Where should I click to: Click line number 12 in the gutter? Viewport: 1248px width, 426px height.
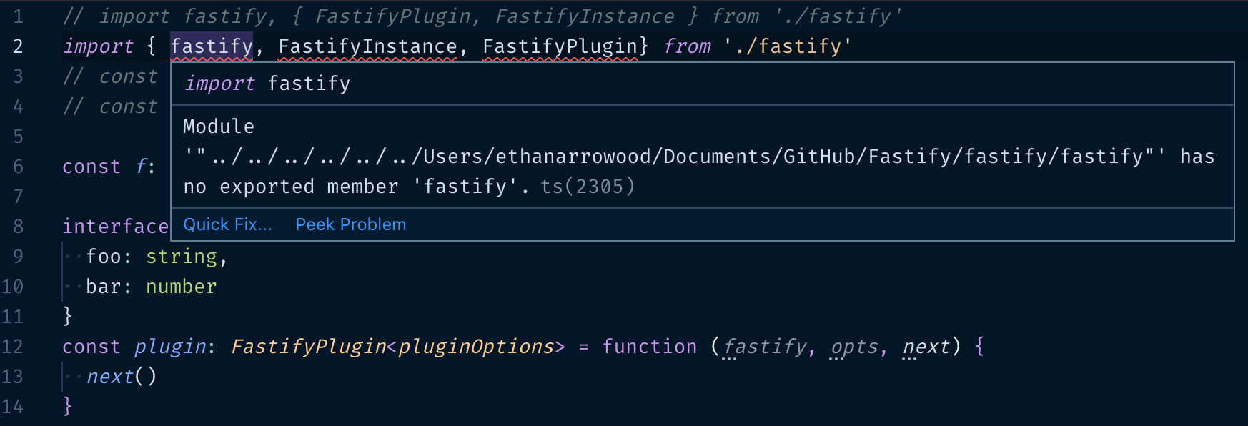click(12, 347)
